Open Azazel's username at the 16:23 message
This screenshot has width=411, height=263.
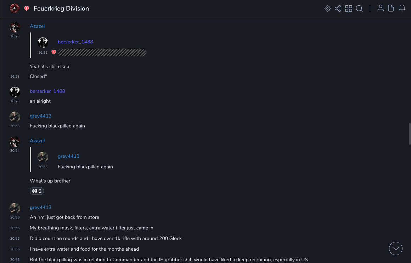point(37,26)
